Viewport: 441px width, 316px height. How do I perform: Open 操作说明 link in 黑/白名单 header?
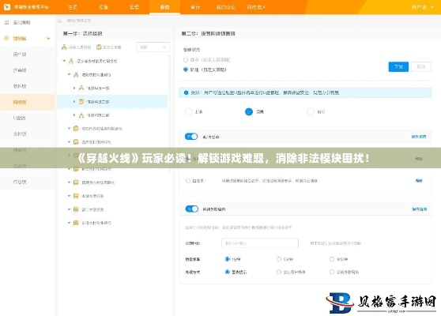click(419, 137)
